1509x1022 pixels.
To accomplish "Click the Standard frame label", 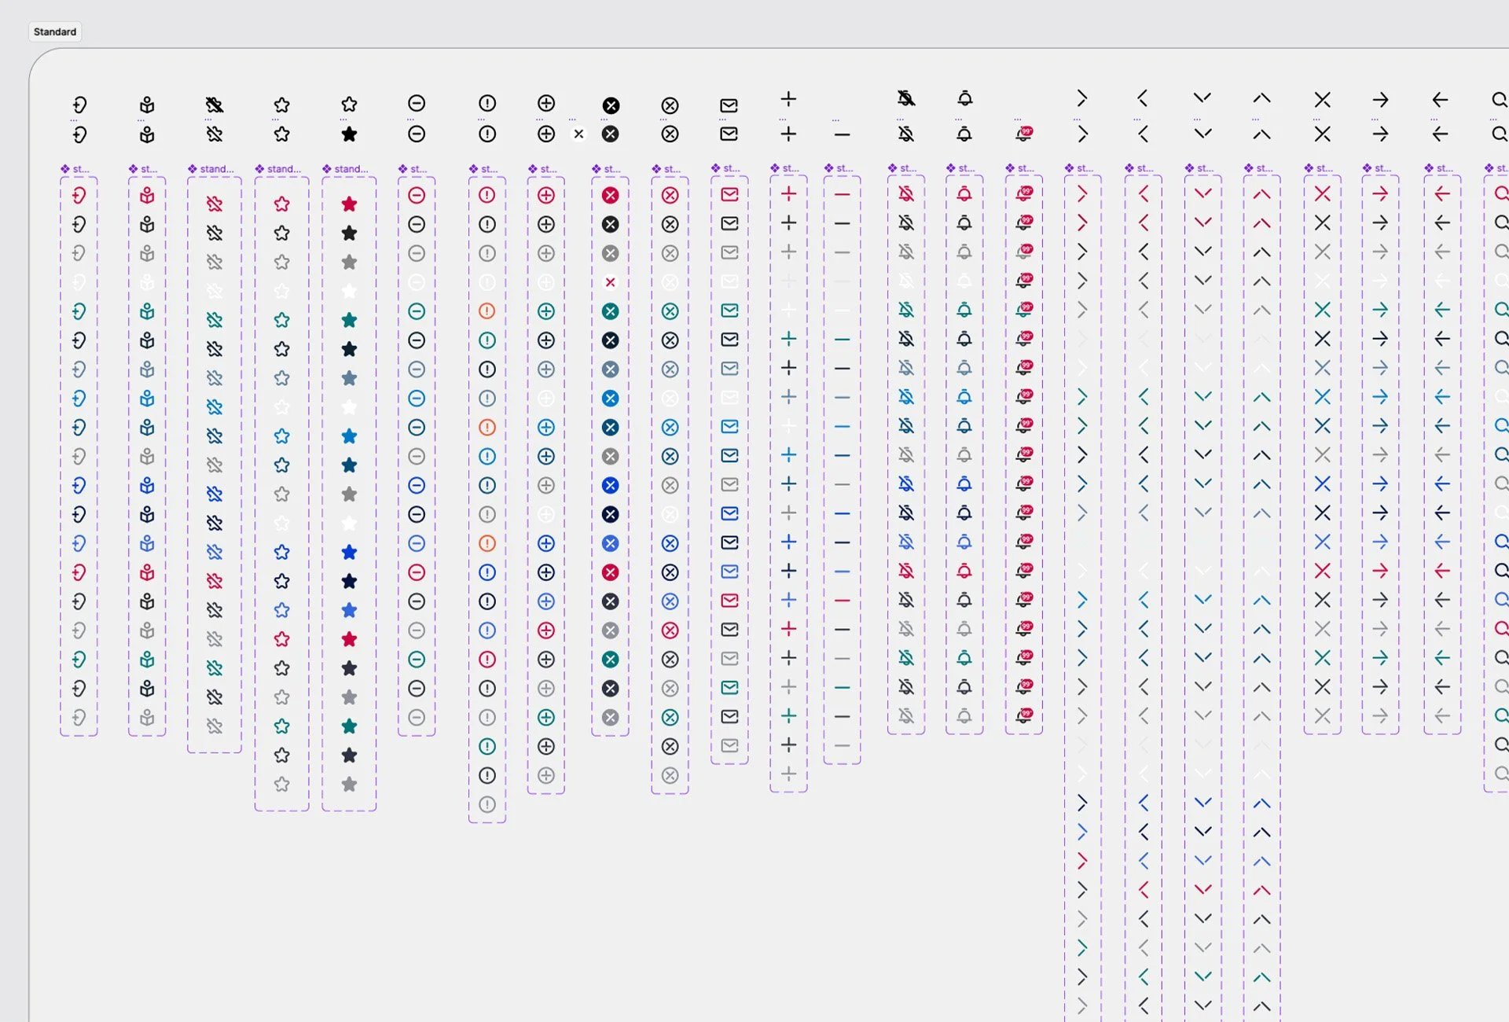I will (55, 31).
